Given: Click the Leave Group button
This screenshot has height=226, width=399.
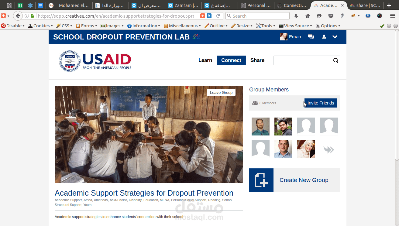Looking at the screenshot, I should coord(221,93).
